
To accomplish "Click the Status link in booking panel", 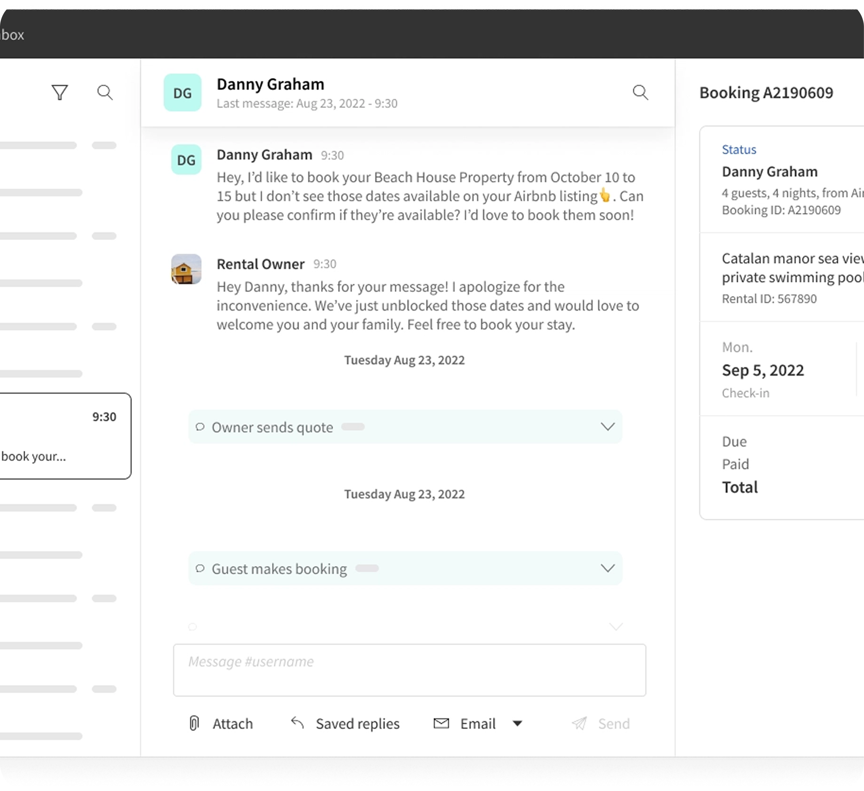I will (x=739, y=149).
